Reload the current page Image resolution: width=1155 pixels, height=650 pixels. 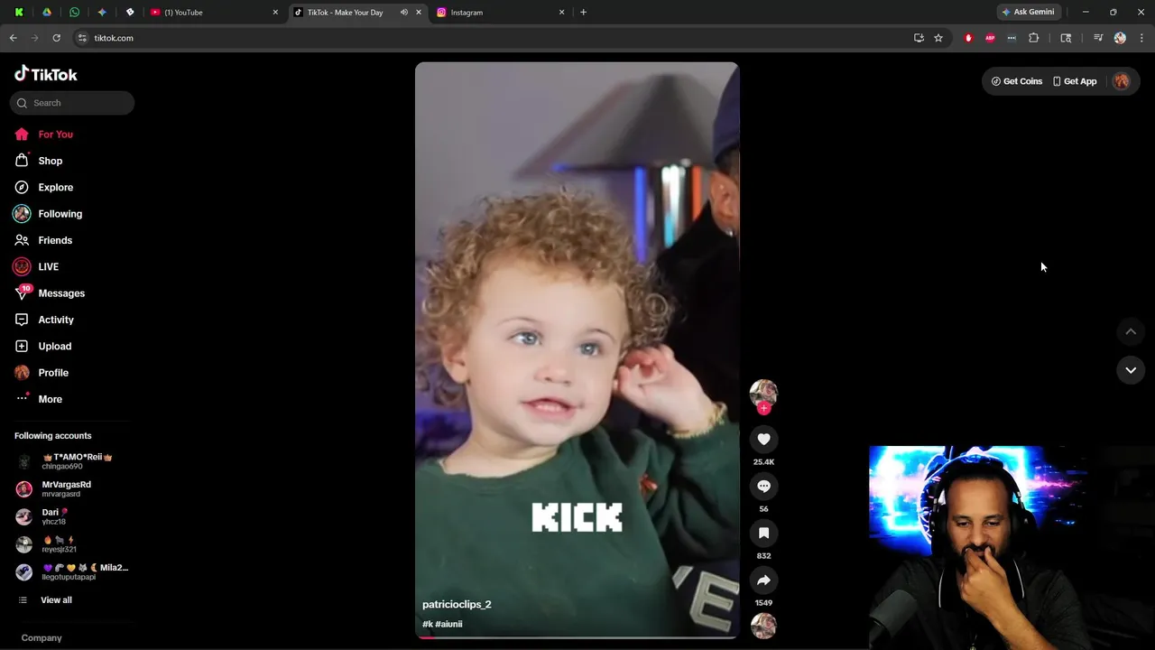pos(56,38)
